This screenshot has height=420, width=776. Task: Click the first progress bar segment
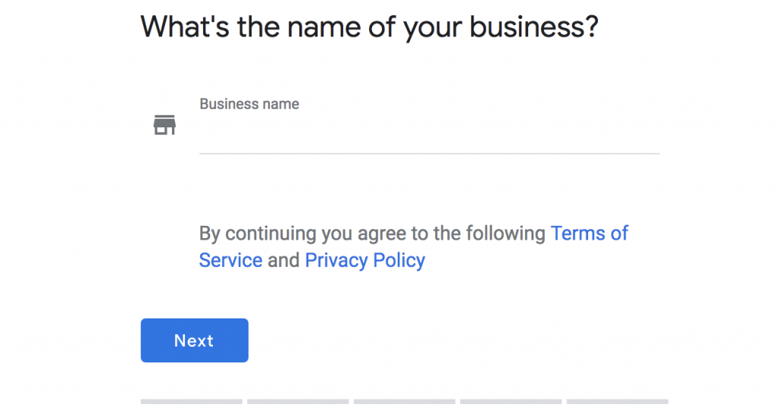(x=192, y=402)
